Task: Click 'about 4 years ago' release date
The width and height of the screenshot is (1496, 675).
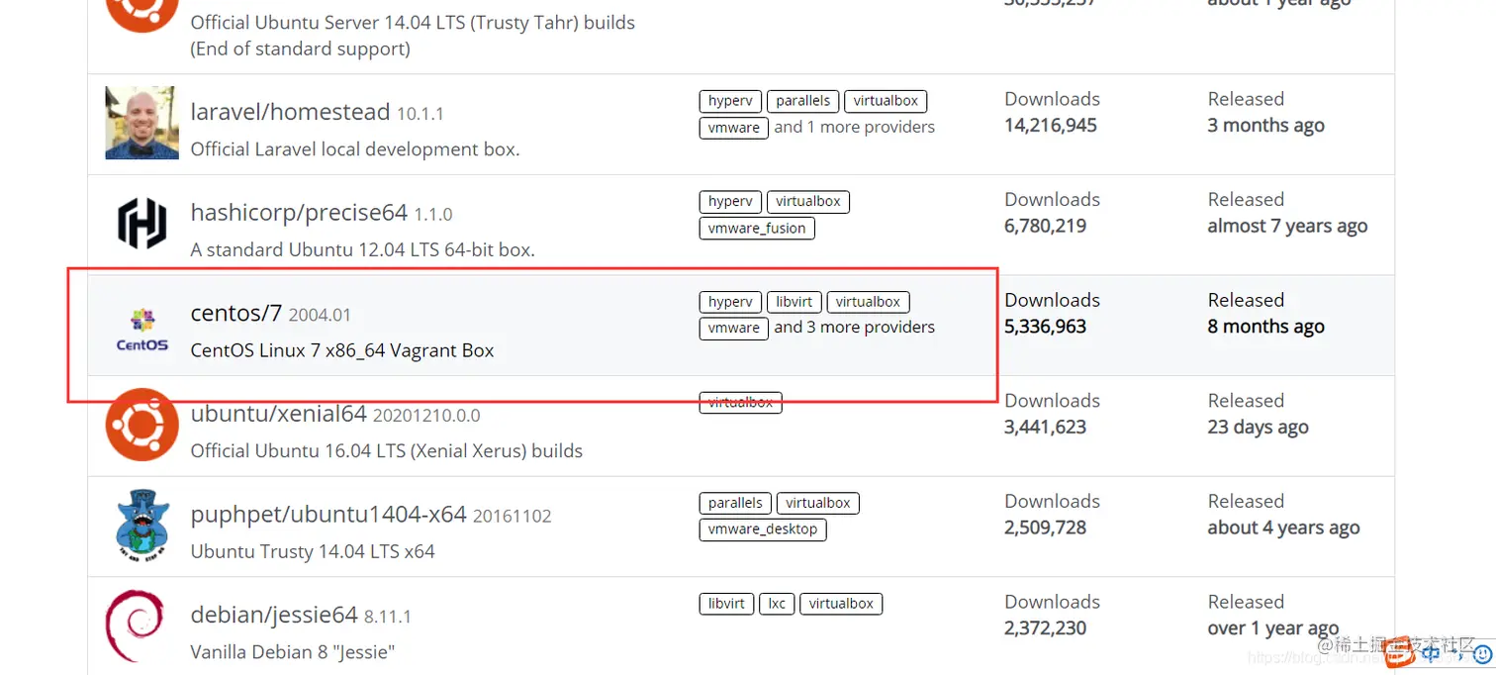Action: (x=1283, y=529)
